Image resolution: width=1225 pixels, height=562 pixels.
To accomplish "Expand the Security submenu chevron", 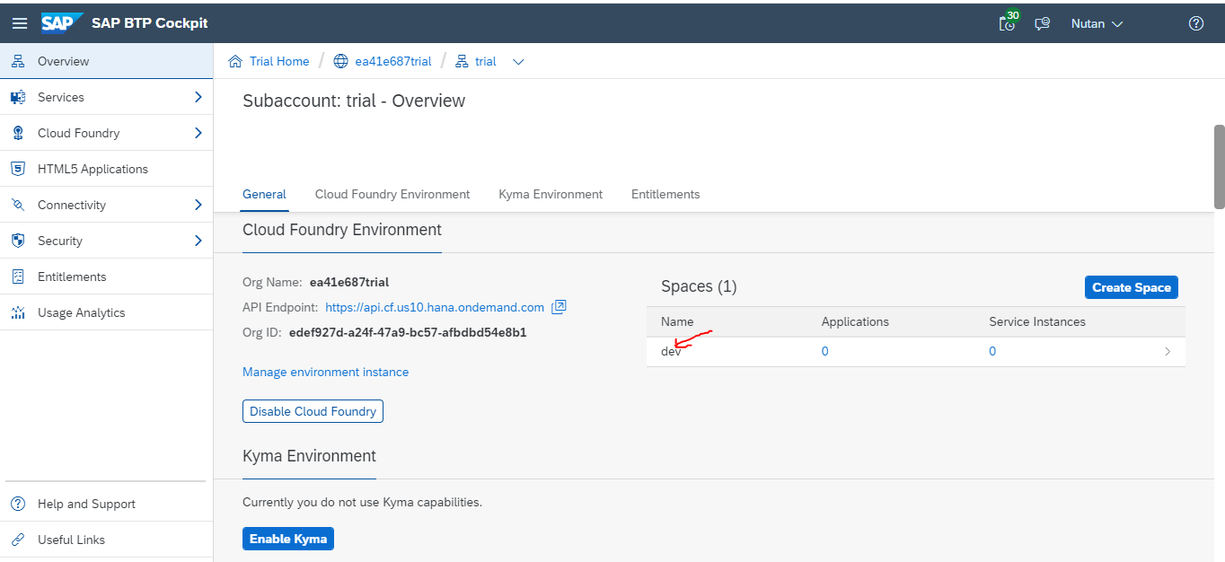I will 198,241.
